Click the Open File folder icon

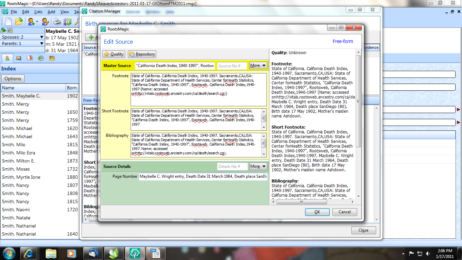19,22
